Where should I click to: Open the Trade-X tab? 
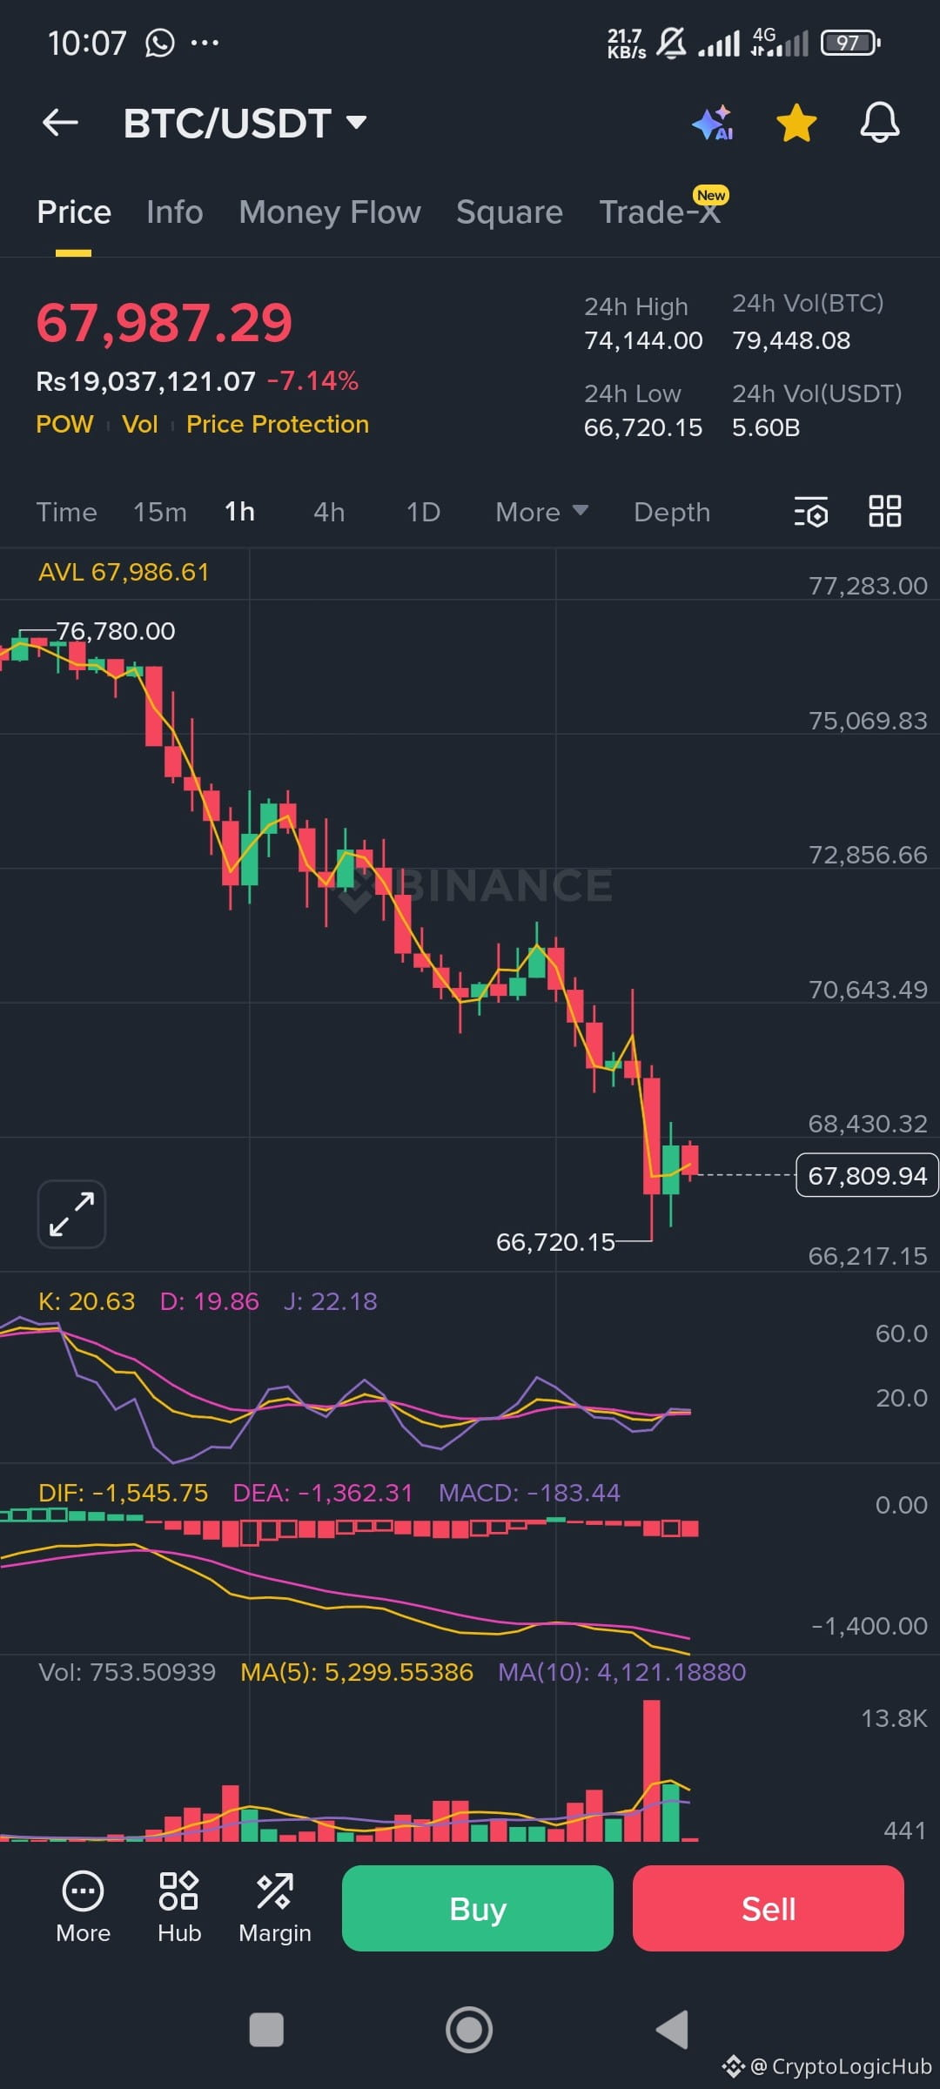660,212
